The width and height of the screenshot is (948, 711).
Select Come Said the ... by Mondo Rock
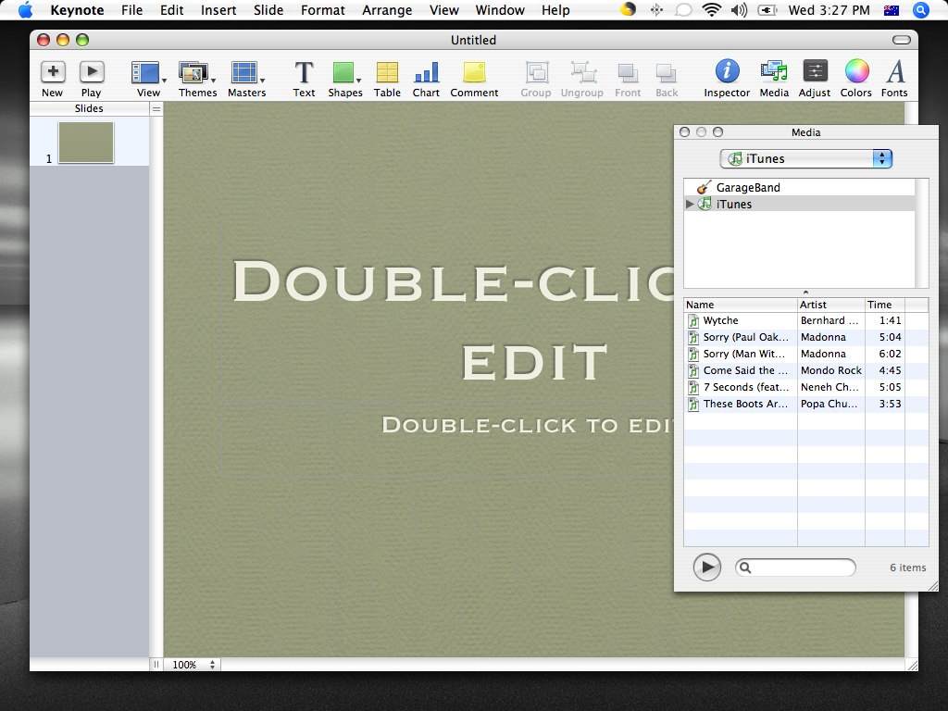pyautogui.click(x=794, y=370)
